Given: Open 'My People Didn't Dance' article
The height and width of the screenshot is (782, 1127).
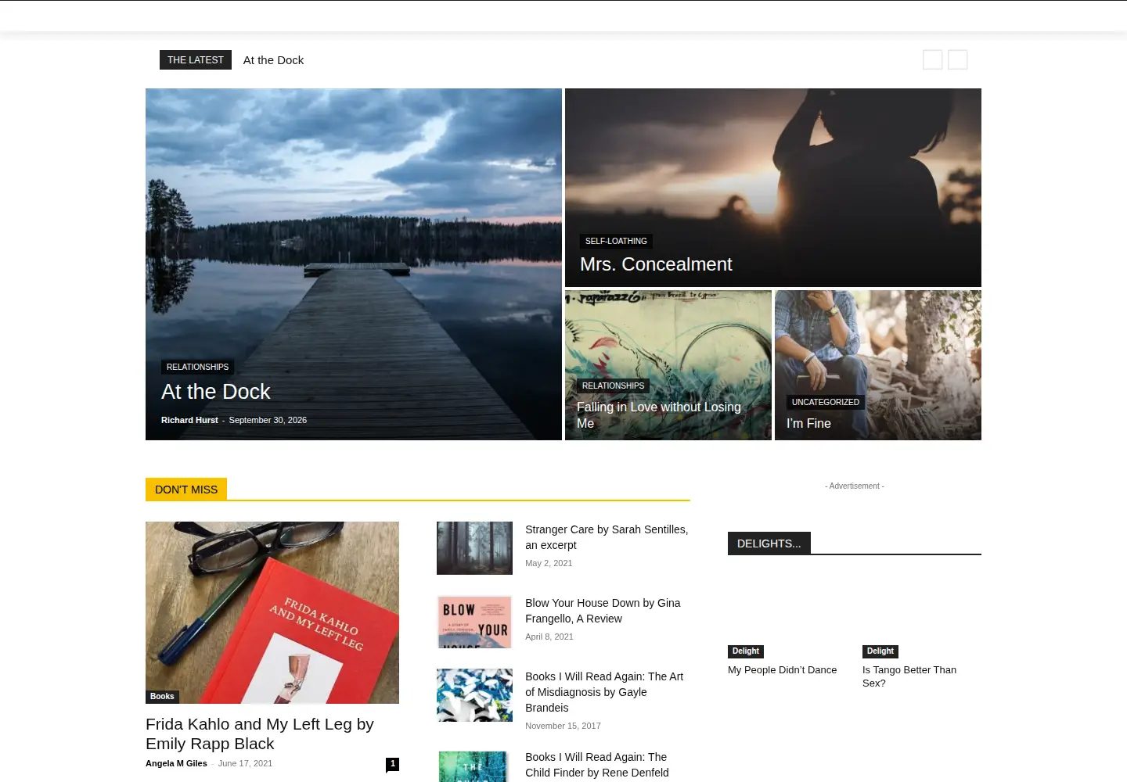Looking at the screenshot, I should click(x=782, y=670).
